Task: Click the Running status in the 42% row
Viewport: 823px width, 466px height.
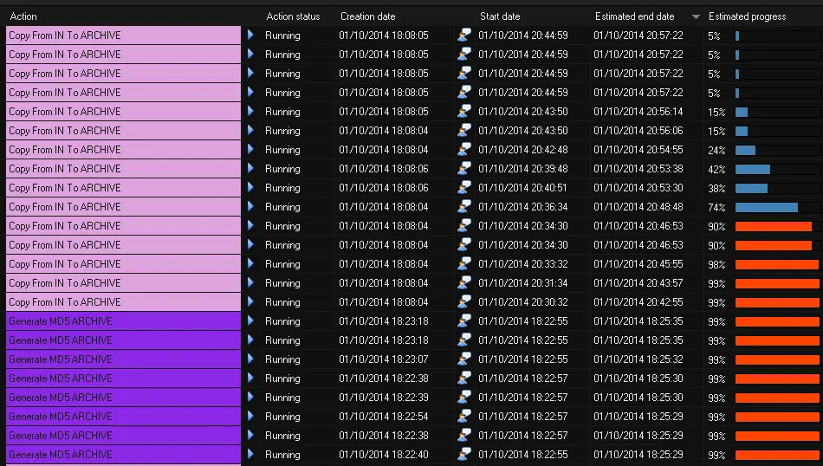Action: [282, 169]
